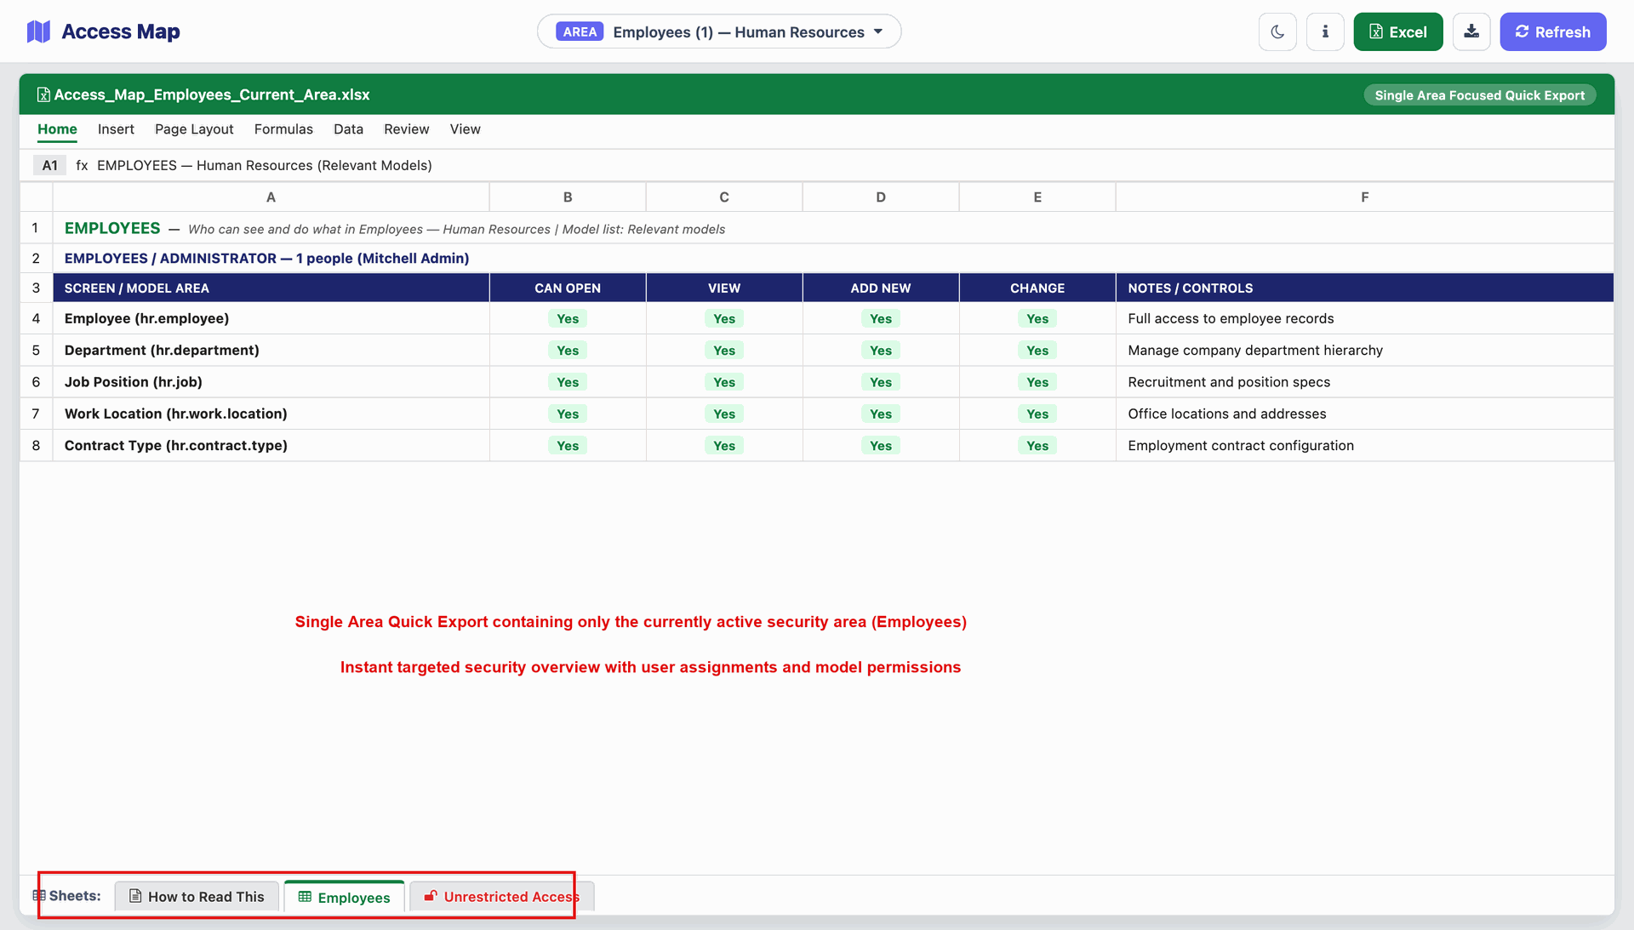Viewport: 1634px width, 930px height.
Task: Click the Single Area Focused Quick Export badge
Action: 1479,95
